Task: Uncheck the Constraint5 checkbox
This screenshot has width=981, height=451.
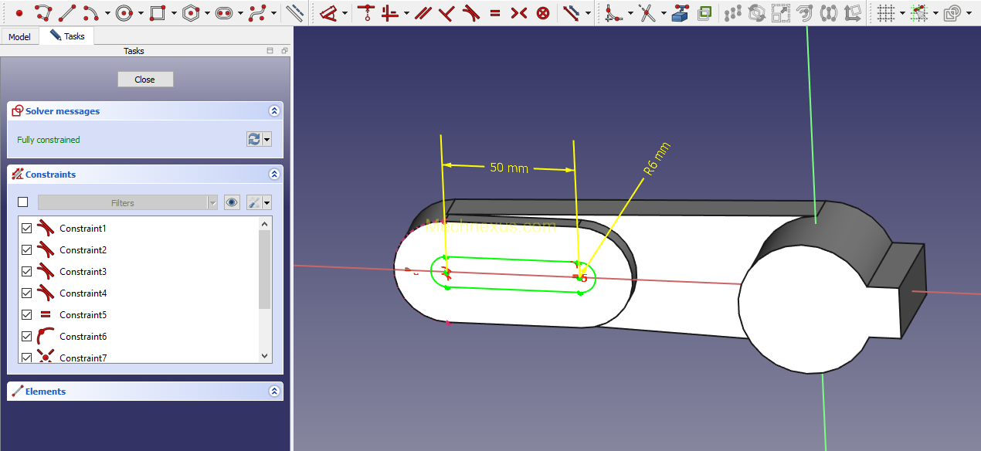Action: (27, 315)
